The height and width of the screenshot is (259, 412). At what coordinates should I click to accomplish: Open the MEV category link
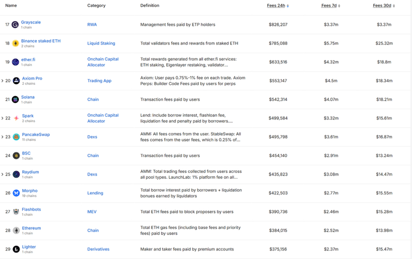point(92,212)
